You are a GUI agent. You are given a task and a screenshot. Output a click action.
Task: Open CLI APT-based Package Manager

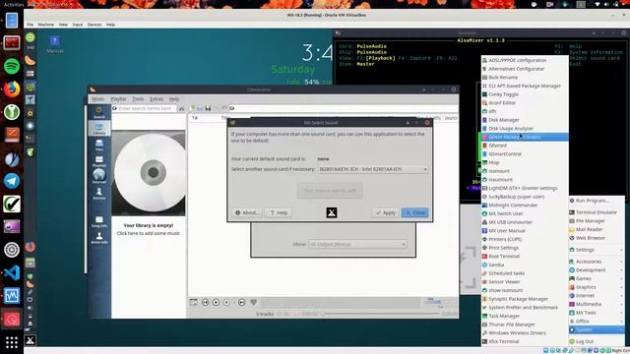click(x=525, y=86)
